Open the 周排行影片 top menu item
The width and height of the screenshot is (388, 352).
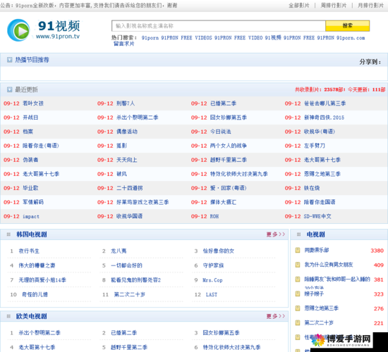334,6
